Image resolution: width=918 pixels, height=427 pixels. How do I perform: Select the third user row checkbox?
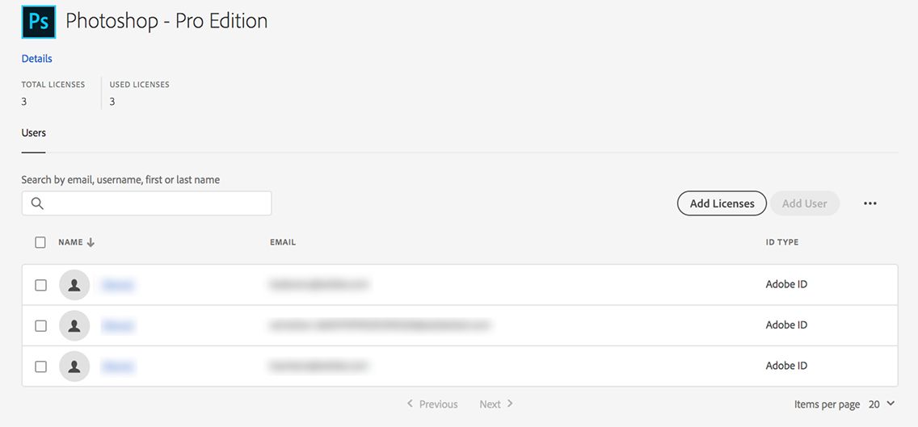40,366
